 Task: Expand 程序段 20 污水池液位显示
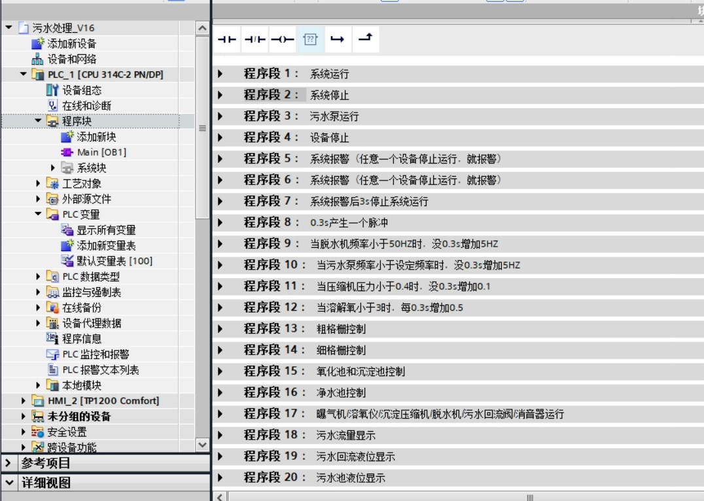click(220, 477)
